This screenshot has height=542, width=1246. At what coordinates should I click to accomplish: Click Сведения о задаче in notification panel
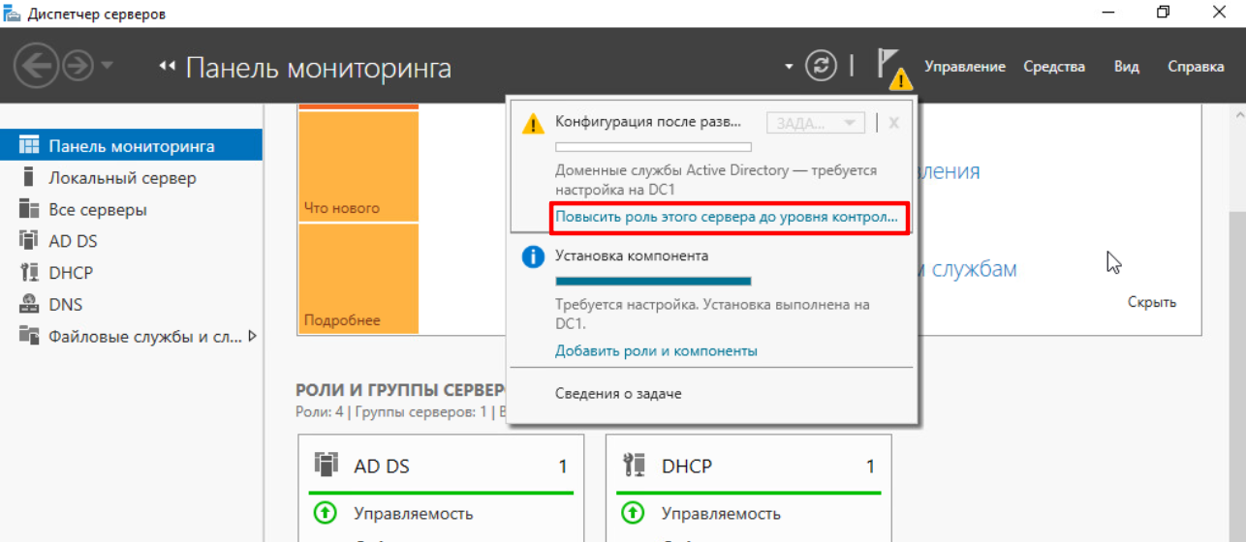click(x=617, y=394)
